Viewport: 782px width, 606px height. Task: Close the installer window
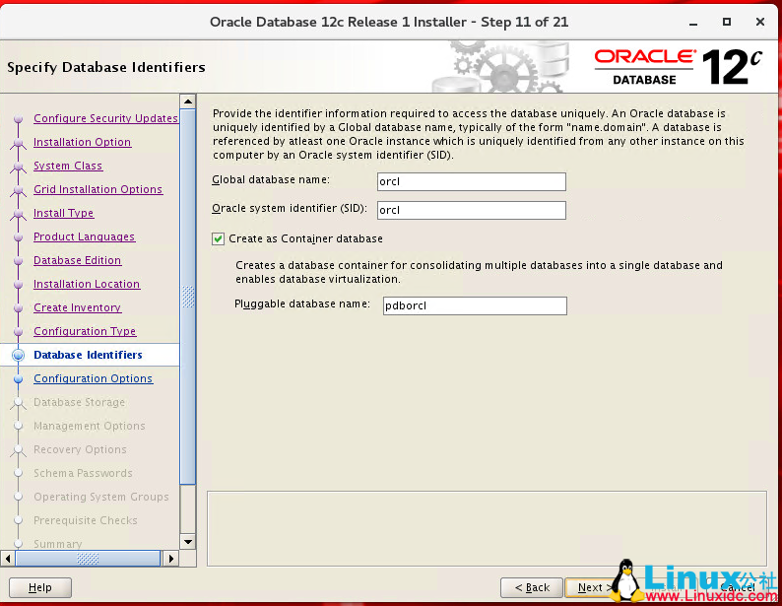(760, 22)
